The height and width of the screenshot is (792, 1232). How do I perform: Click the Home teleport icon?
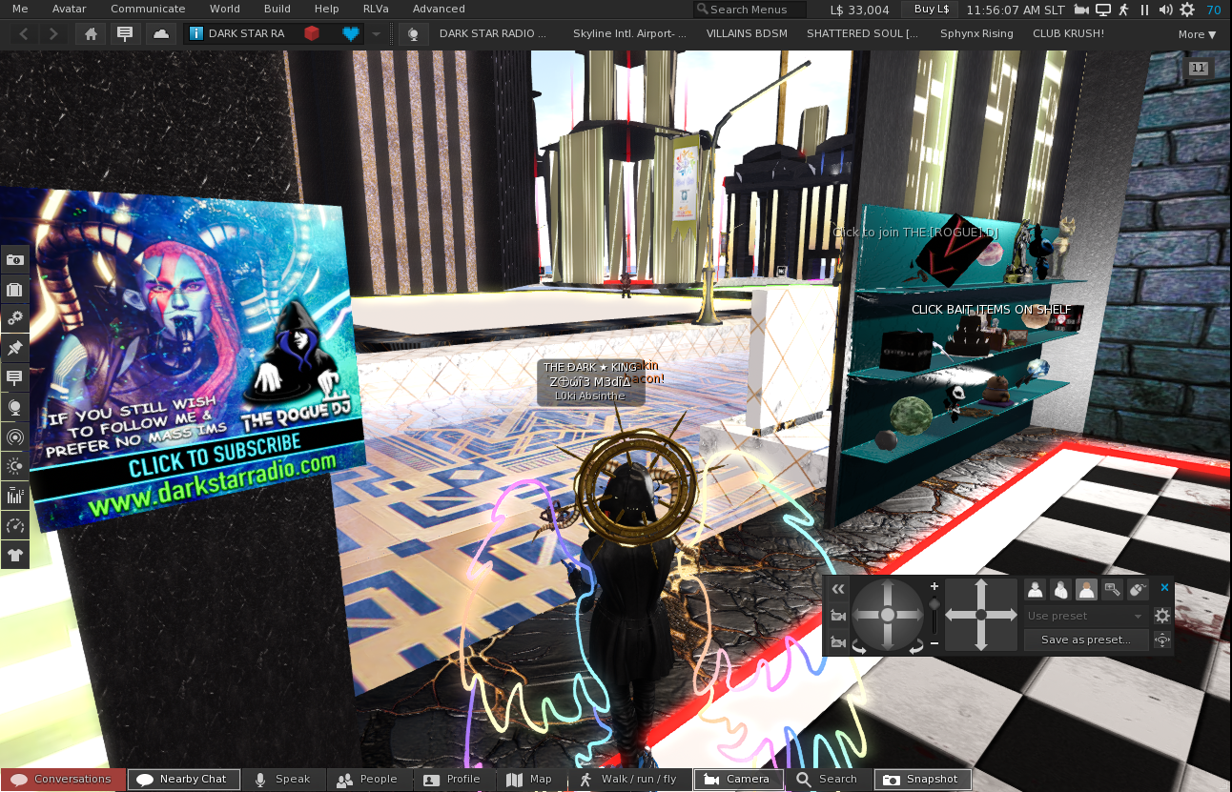click(x=90, y=34)
